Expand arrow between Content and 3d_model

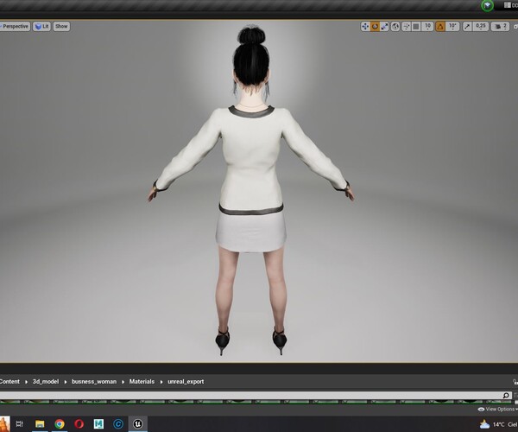pos(26,382)
